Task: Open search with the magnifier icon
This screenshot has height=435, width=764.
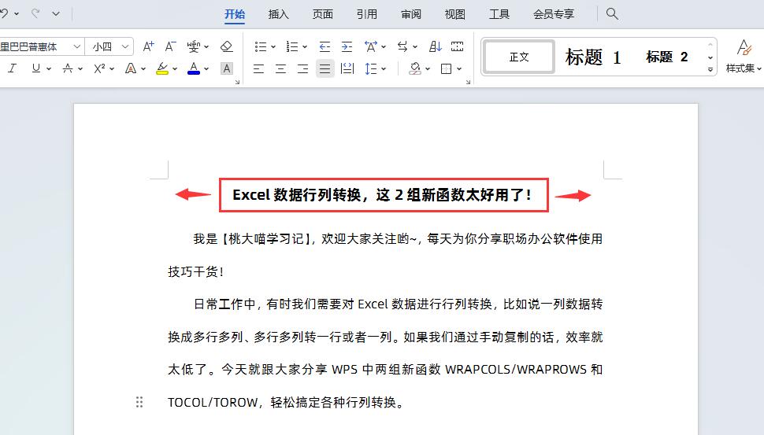Action: pyautogui.click(x=612, y=13)
